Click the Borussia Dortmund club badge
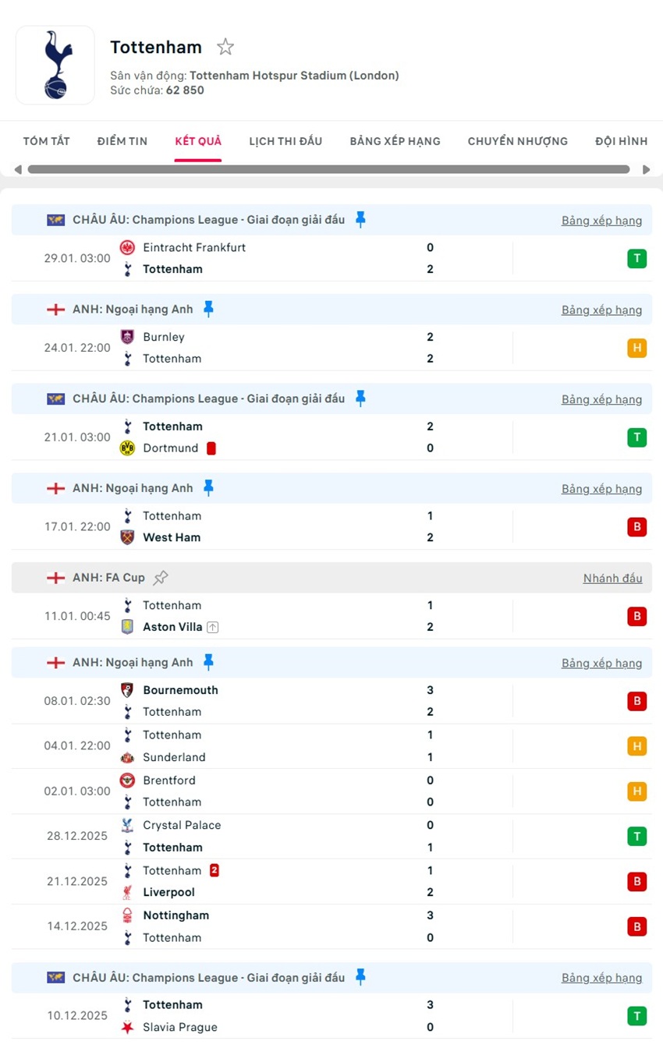Viewport: 663px width, 1048px height. [127, 448]
